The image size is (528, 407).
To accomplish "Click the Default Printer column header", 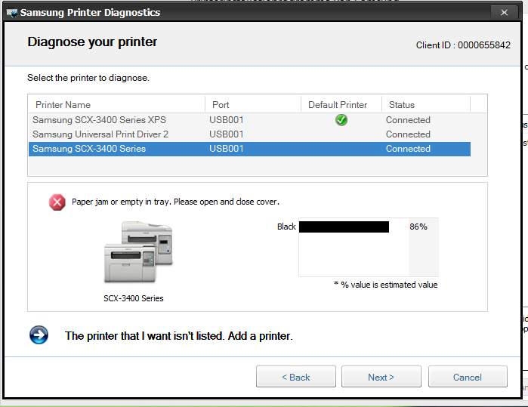I will (x=341, y=105).
